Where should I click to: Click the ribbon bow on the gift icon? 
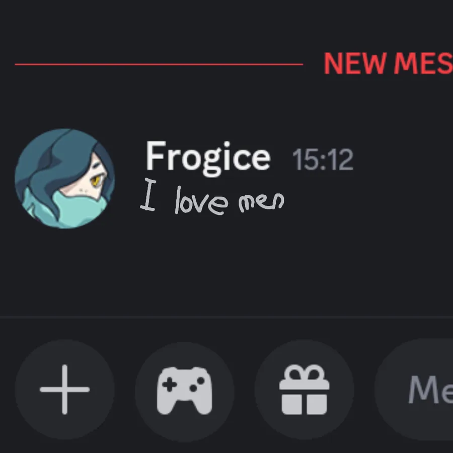pos(304,372)
